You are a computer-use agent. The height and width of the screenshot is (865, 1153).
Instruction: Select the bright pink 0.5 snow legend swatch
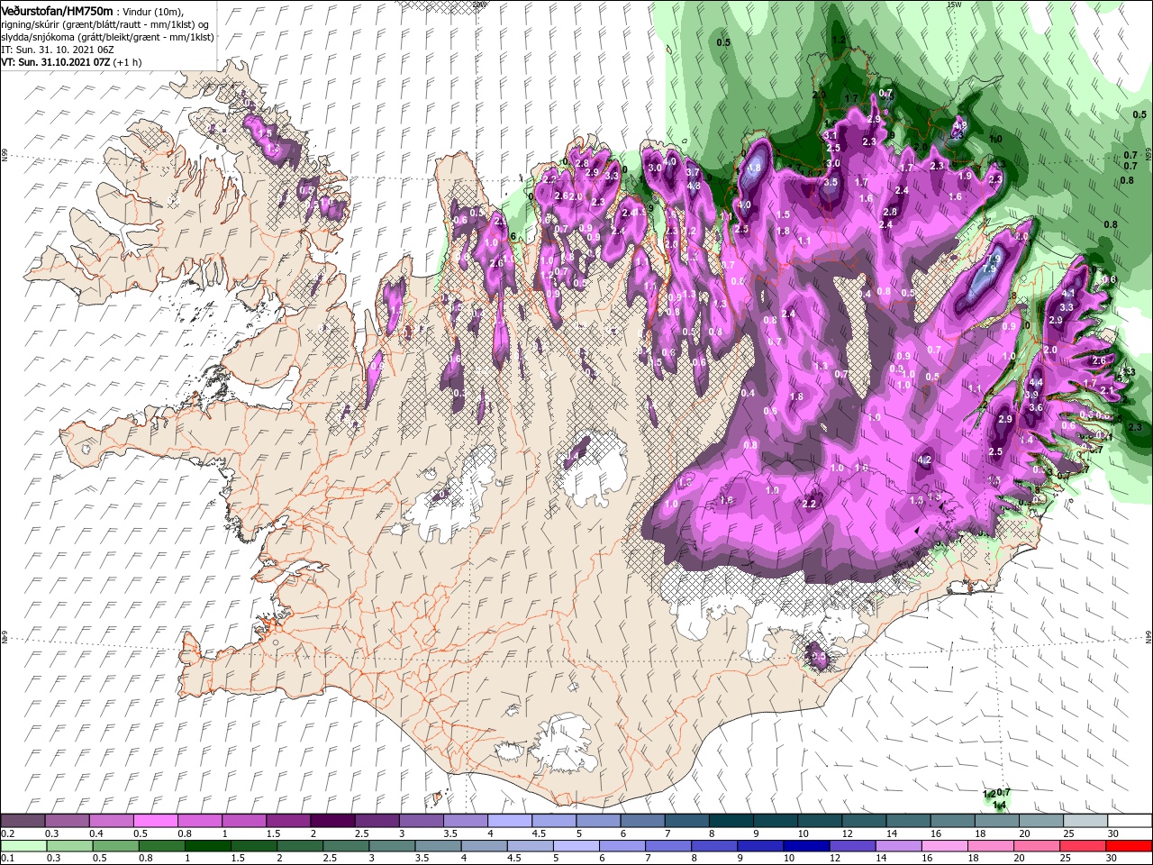pos(155,820)
